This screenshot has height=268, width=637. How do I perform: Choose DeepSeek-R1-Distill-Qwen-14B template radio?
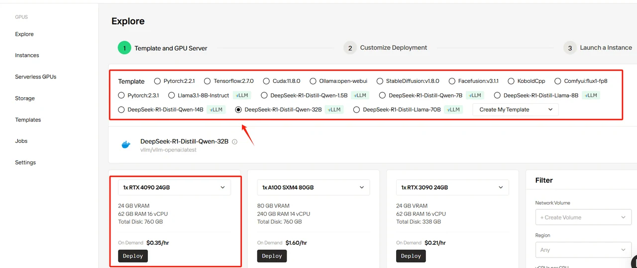click(121, 110)
